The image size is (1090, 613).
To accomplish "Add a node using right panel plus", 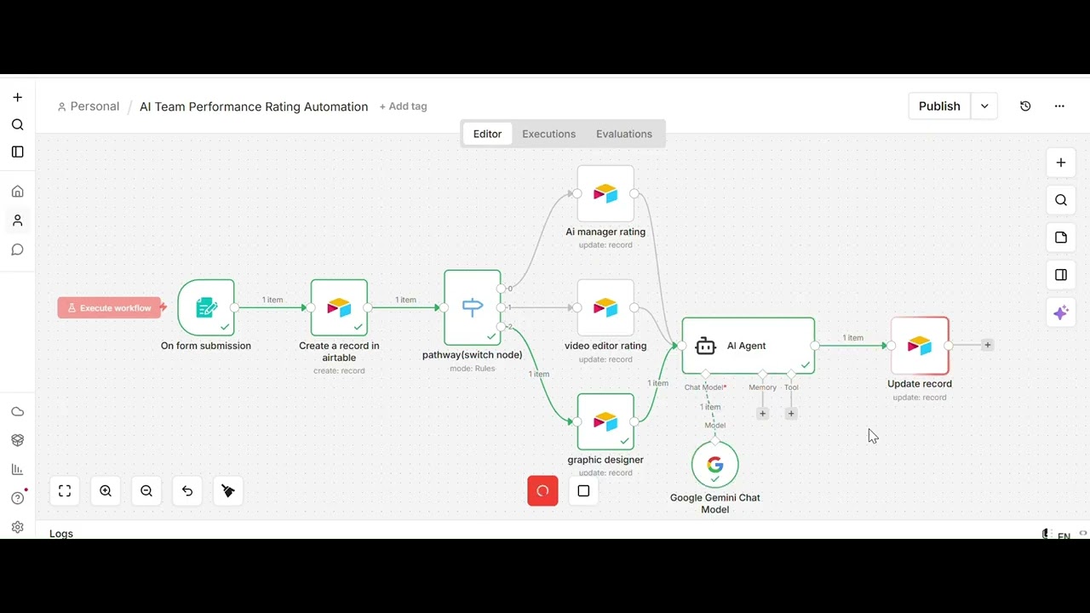I will coord(1061,163).
